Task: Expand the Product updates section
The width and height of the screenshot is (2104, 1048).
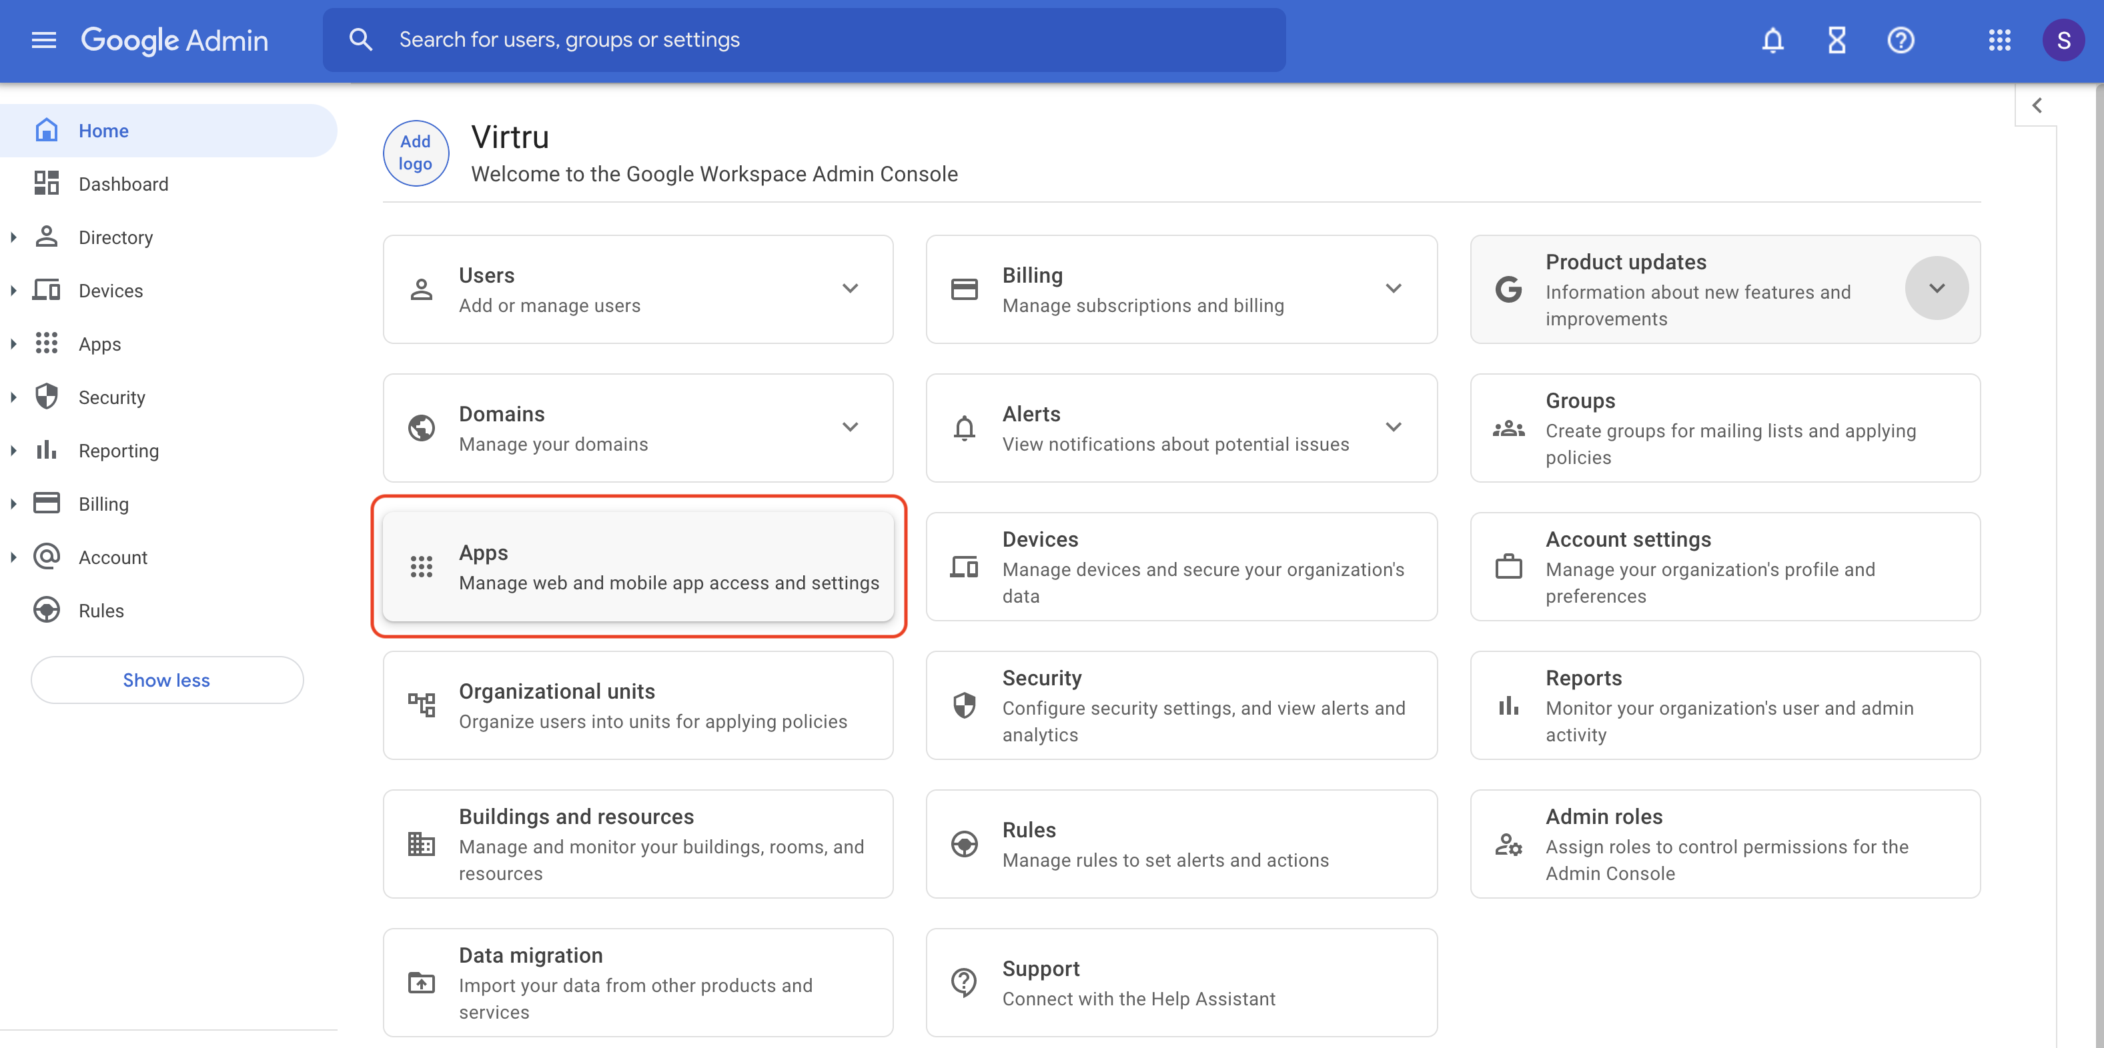Action: [1937, 287]
